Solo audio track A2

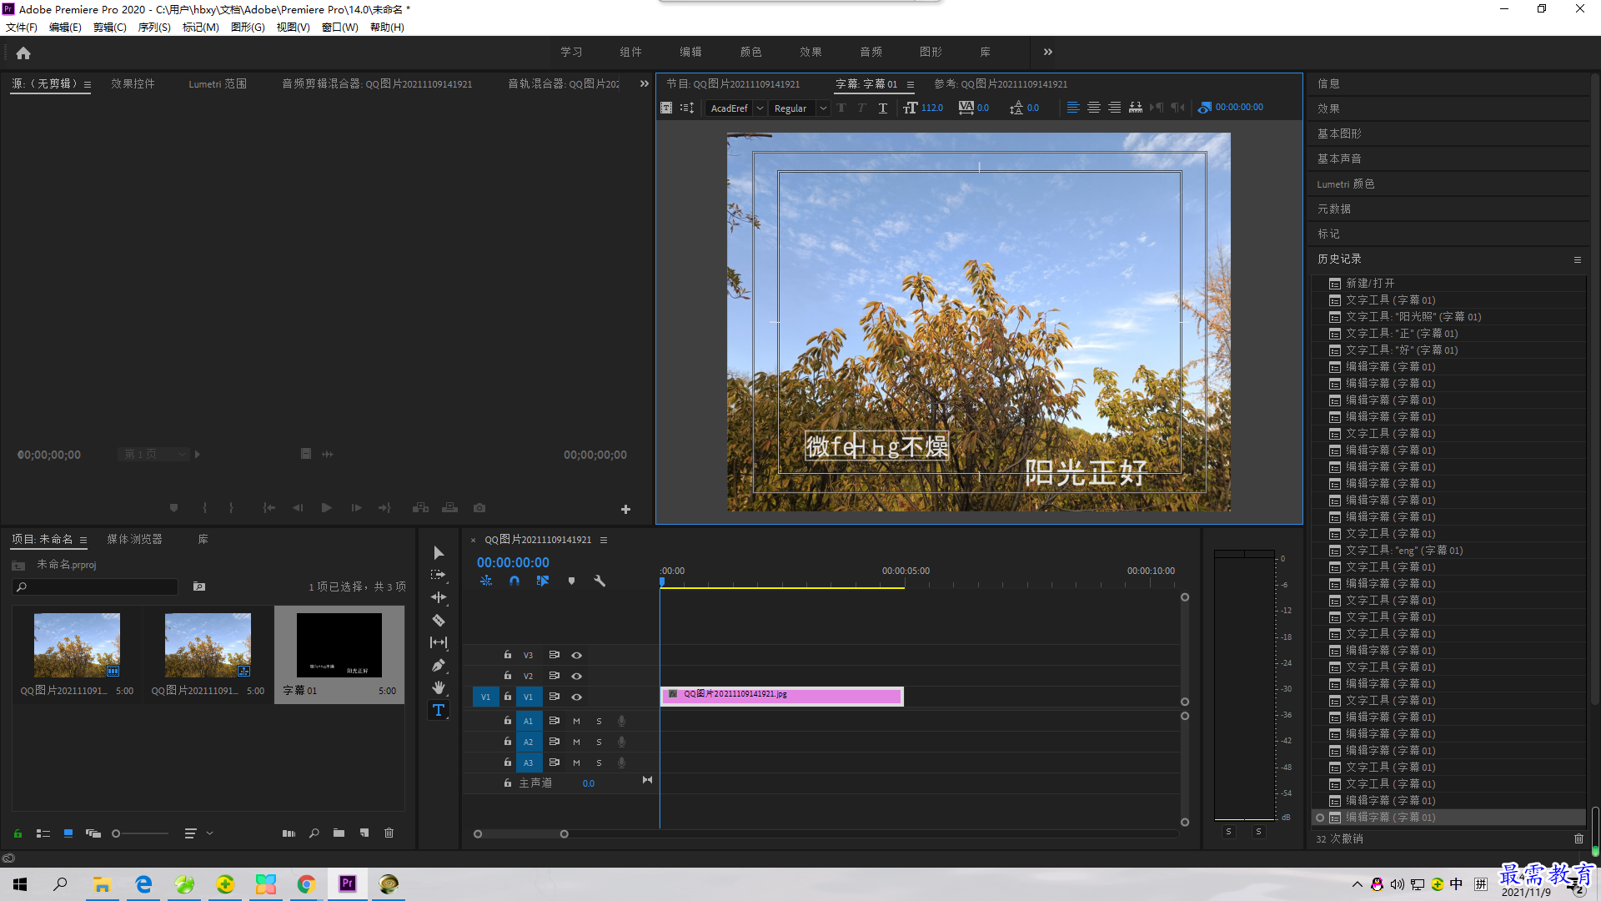[x=599, y=742]
